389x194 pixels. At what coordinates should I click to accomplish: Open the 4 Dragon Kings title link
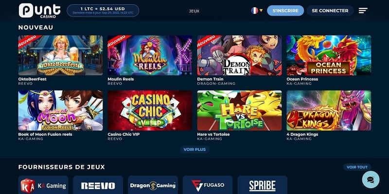click(x=302, y=134)
